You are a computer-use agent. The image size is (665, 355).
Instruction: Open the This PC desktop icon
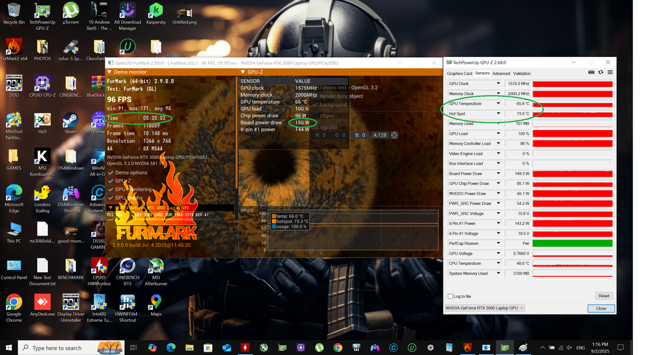click(14, 232)
